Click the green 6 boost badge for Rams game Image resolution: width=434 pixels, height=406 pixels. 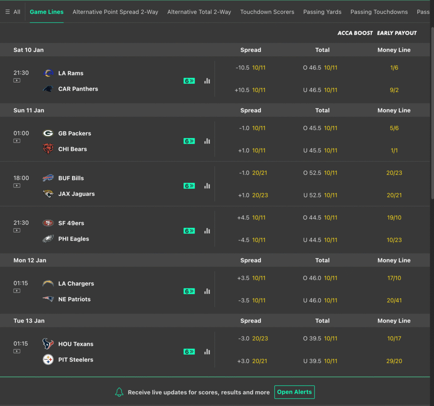click(x=189, y=81)
